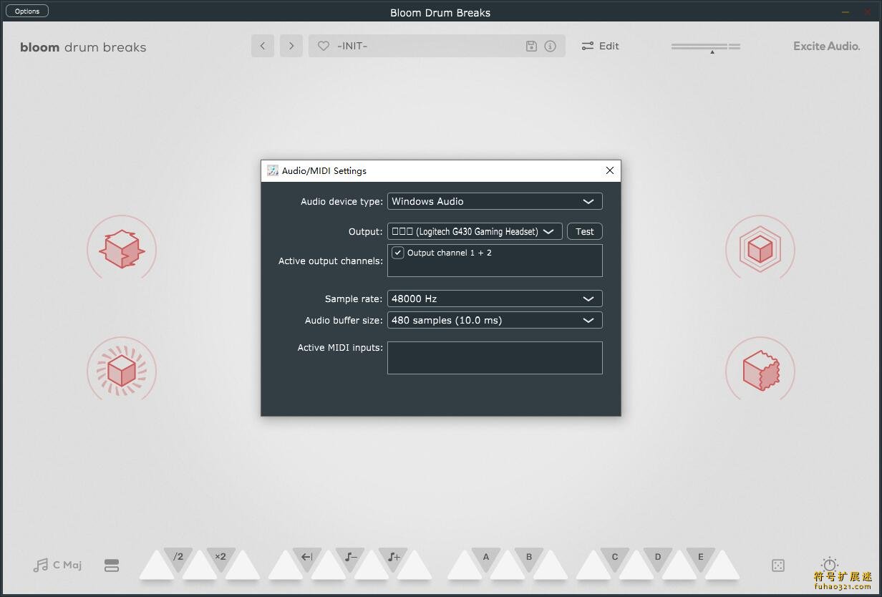Viewport: 882px width, 597px height.
Task: Switch to Edit view
Action: tap(601, 46)
